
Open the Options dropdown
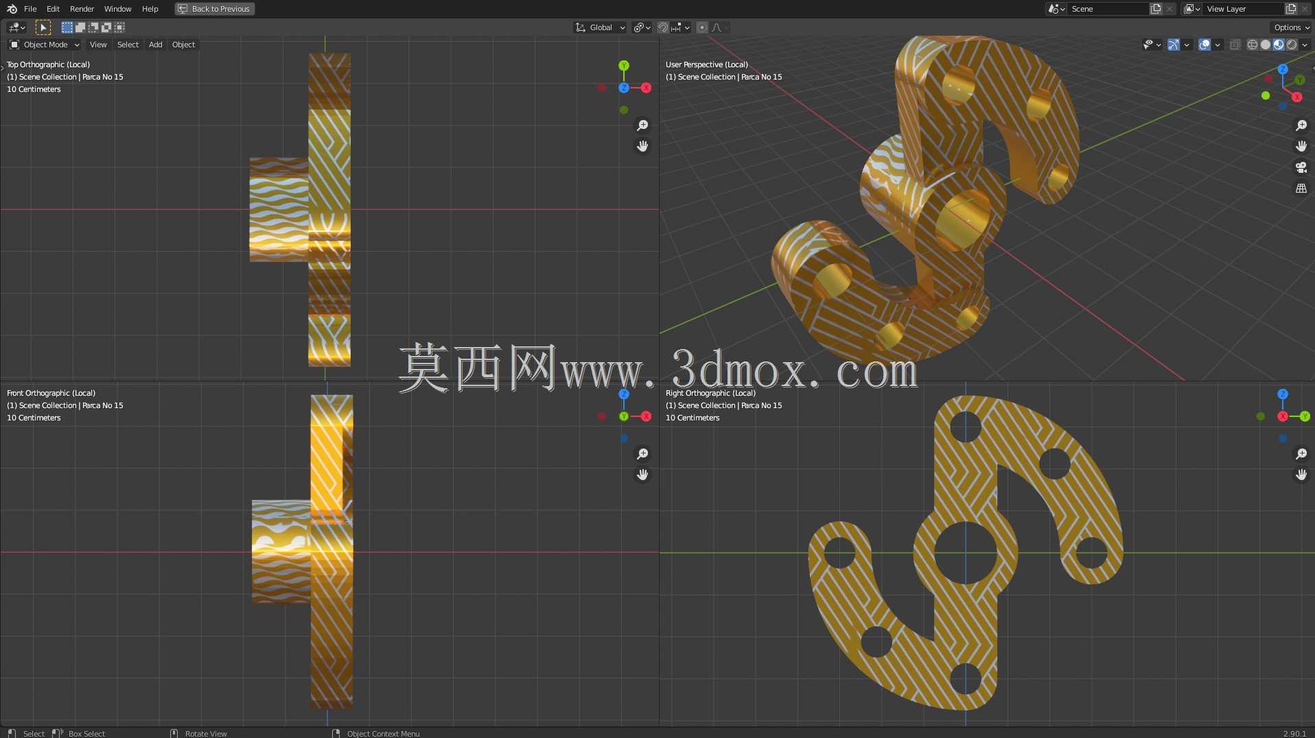tap(1291, 27)
